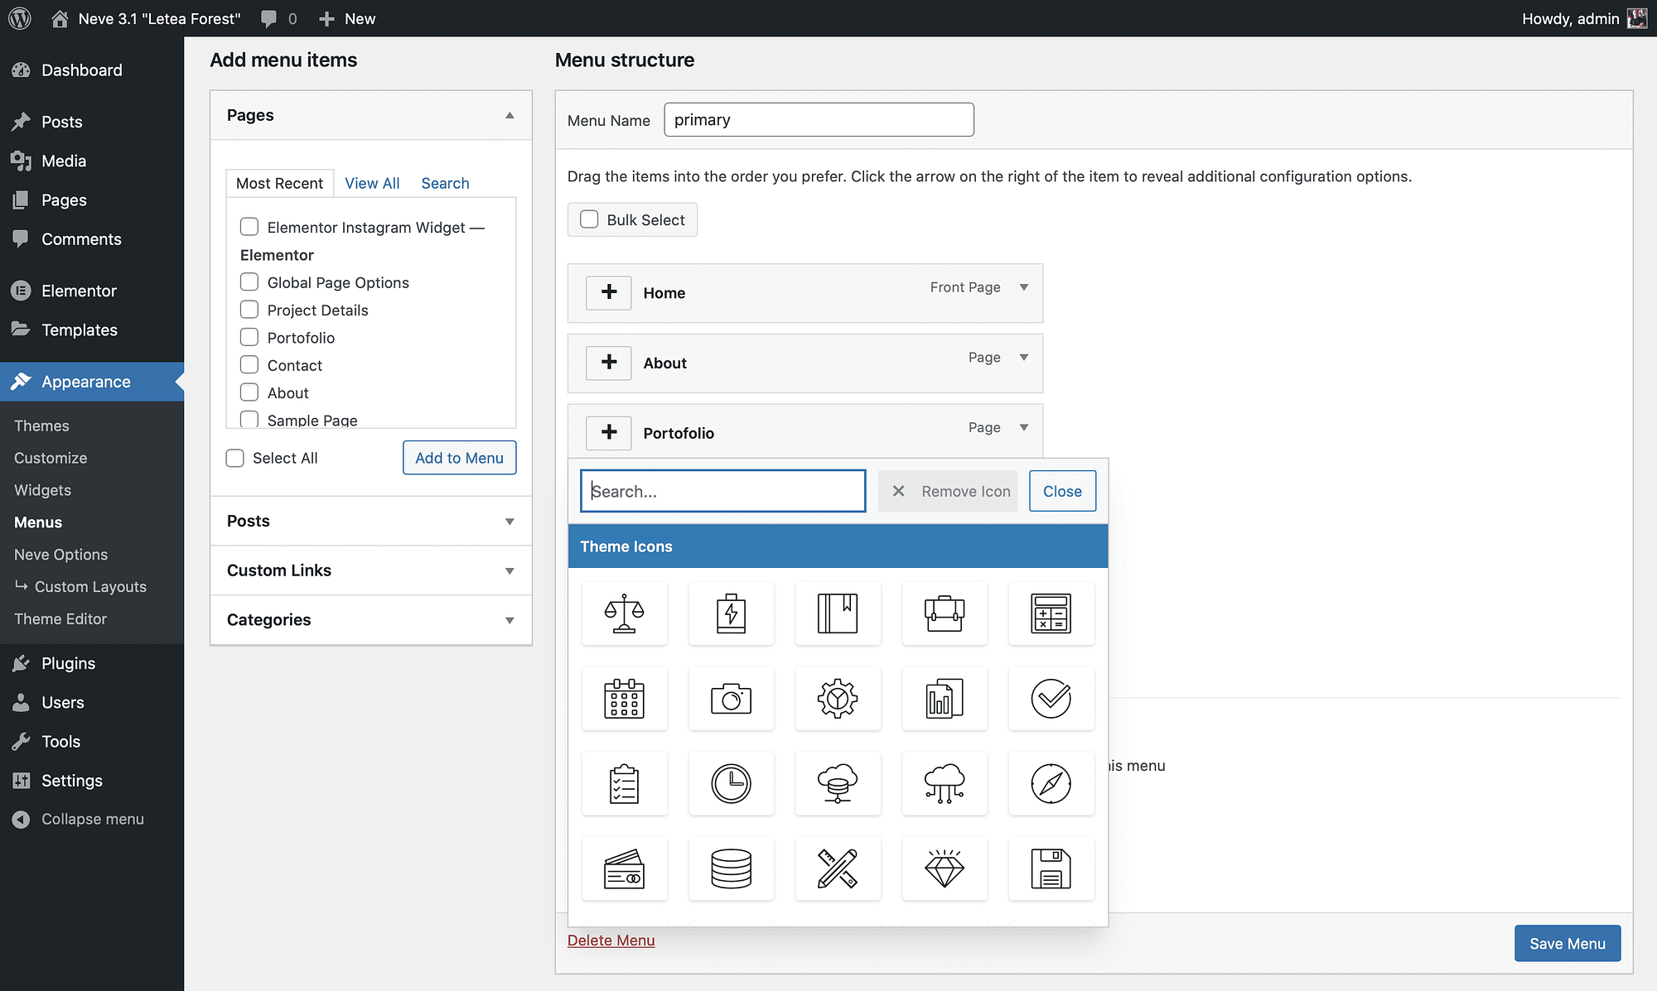This screenshot has height=991, width=1657.
Task: Choose the camera theme icon
Action: pos(731,699)
